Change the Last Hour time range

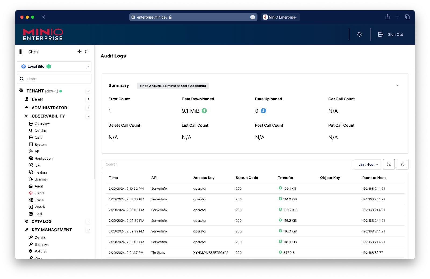point(367,164)
